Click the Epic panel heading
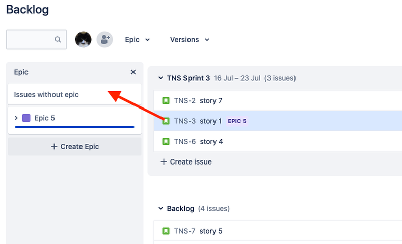Image resolution: width=402 pixels, height=244 pixels. (x=21, y=72)
